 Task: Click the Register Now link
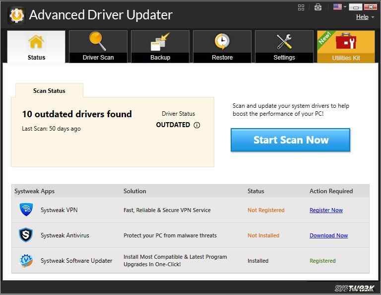[x=326, y=210]
